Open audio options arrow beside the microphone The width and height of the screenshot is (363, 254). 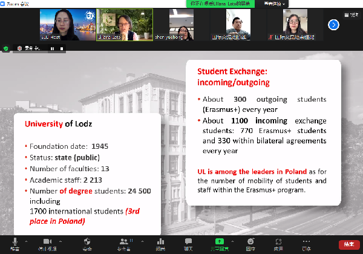(26, 241)
